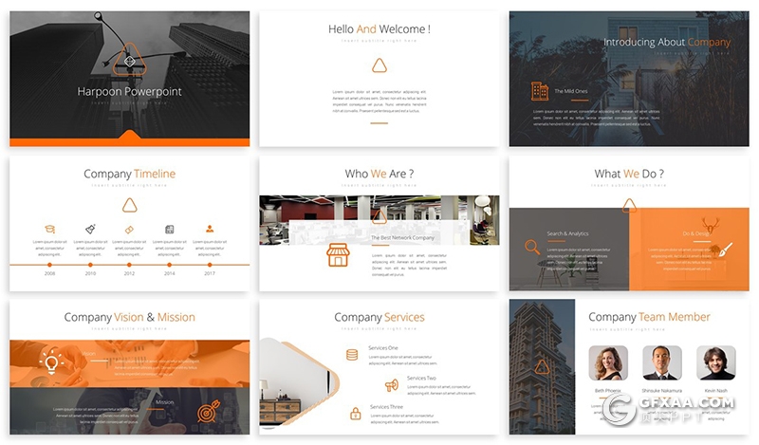Open the Harpoon Powerpoint title slide
The width and height of the screenshot is (759, 445).
pos(130,79)
